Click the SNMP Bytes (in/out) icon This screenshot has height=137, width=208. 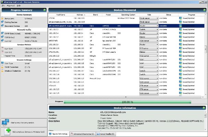click(2, 33)
